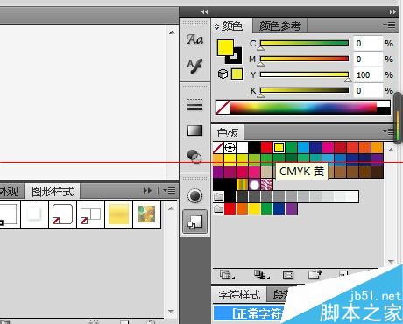
Task: Collapse icon dock with left double arrows
Action: 204,11
